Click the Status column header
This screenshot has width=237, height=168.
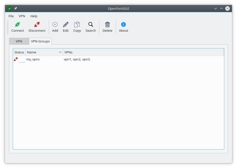click(x=19, y=52)
